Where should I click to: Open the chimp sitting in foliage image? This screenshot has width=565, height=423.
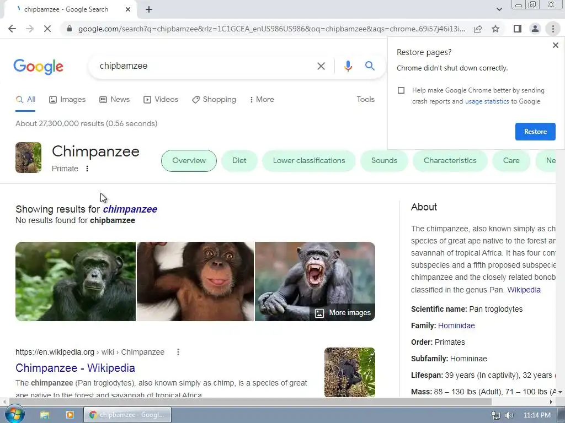point(75,281)
